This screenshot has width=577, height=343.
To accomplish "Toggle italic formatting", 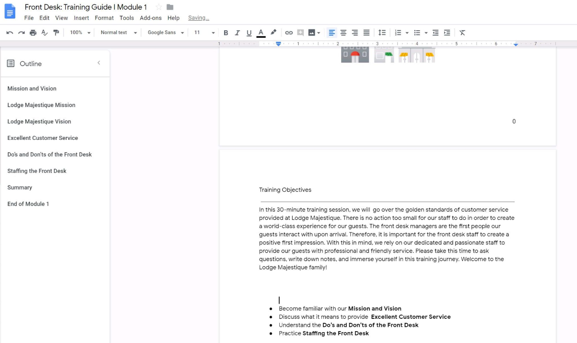I will (237, 32).
